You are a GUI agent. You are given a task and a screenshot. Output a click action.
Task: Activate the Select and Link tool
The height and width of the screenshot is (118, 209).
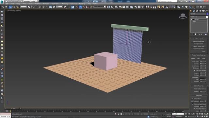[x=10, y=7]
